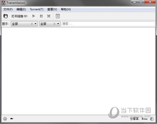Toggle turtle speed limit mode
The height and width of the screenshot is (124, 157).
(x=12, y=119)
